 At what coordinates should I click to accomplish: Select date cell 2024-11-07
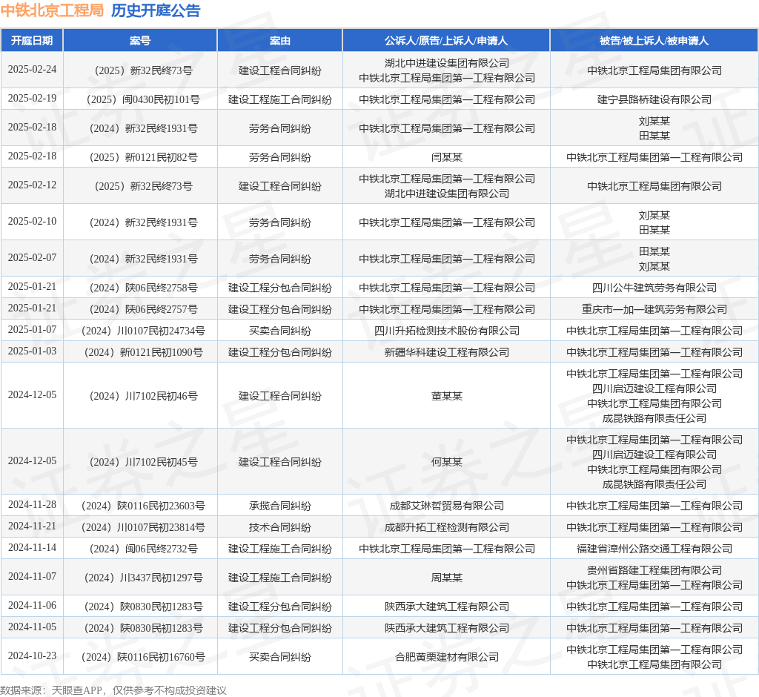pos(32,576)
